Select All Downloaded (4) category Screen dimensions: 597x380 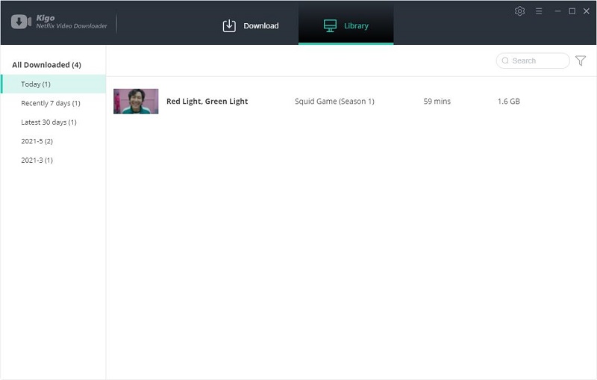(x=46, y=65)
